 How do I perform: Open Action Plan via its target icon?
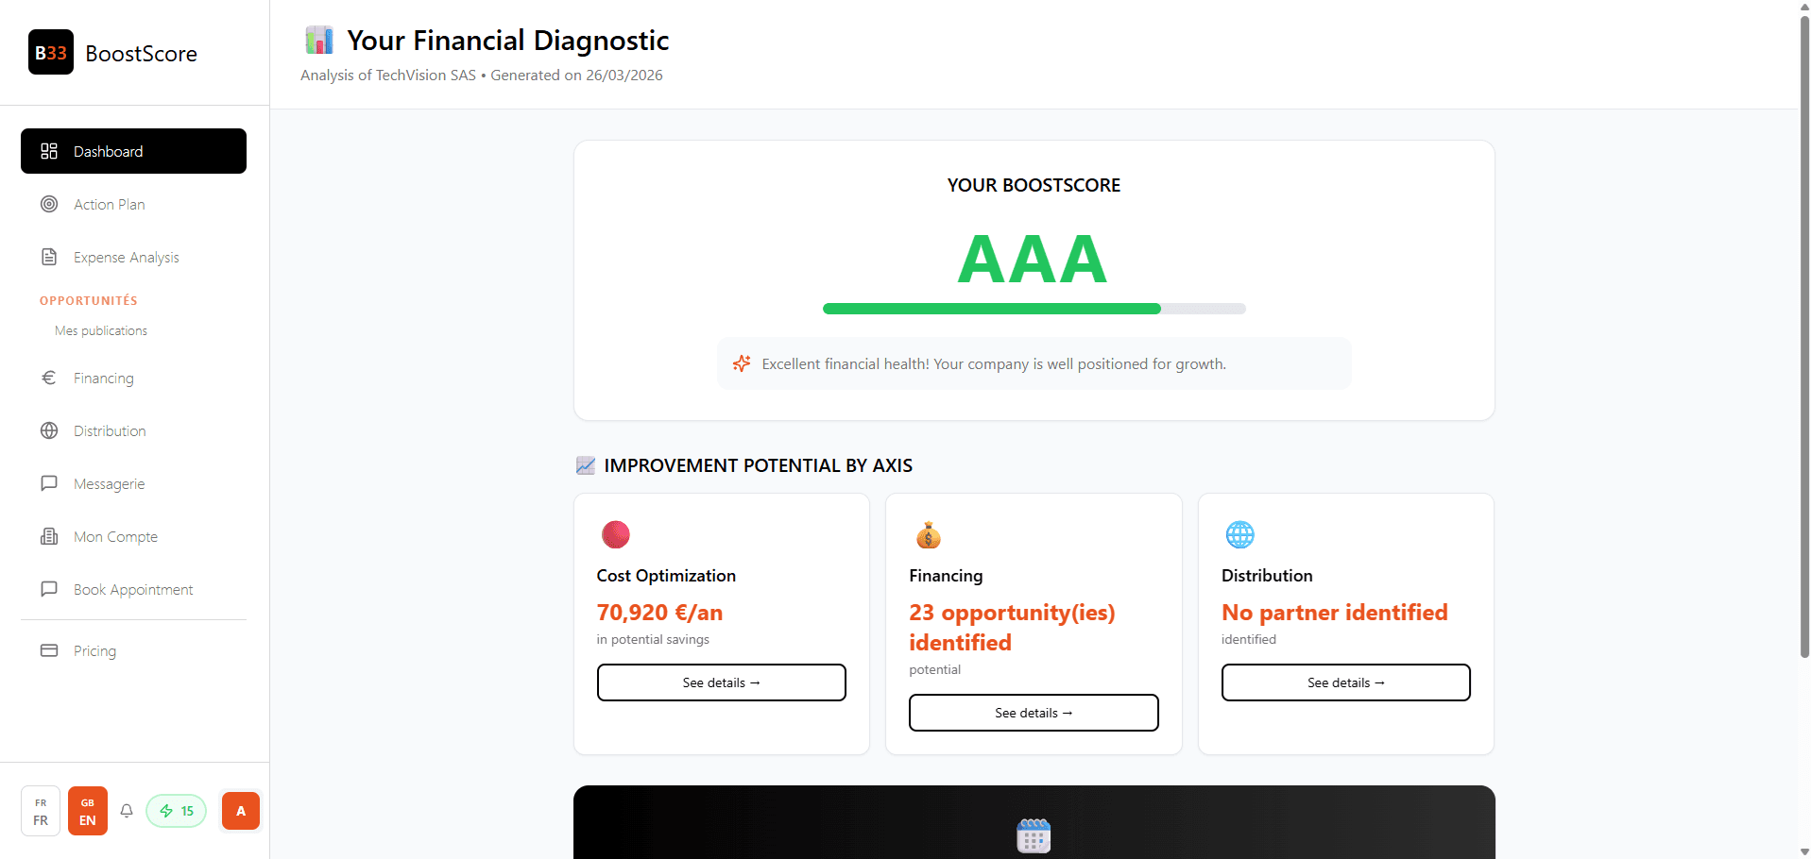coord(49,204)
